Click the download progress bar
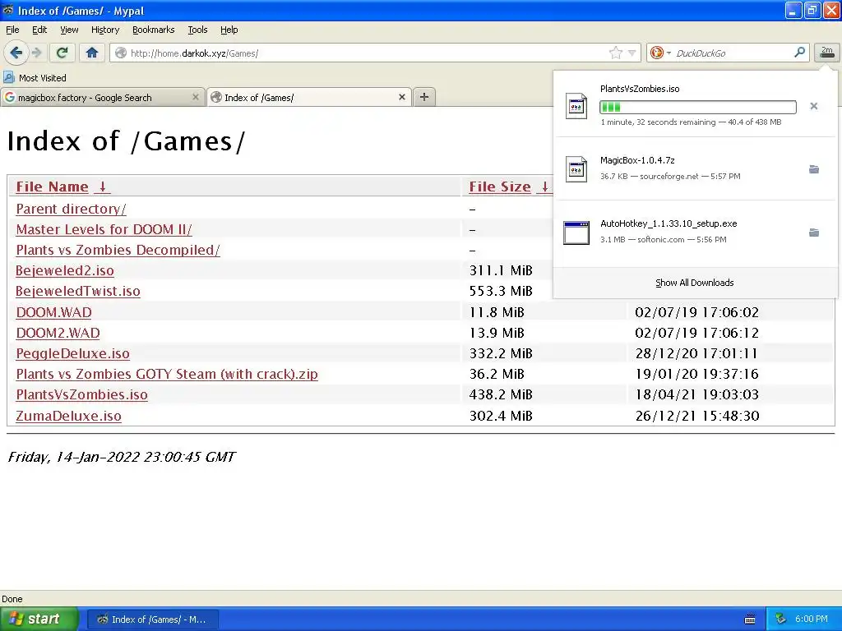 pyautogui.click(x=697, y=107)
